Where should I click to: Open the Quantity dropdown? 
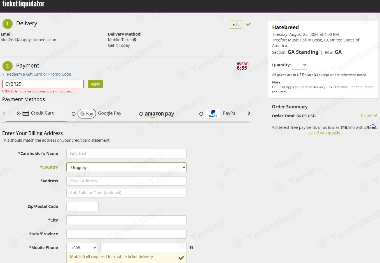tap(299, 65)
